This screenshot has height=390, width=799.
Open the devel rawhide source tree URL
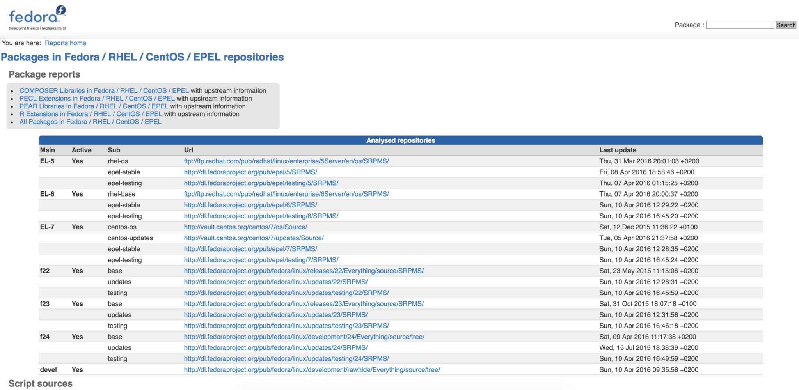pos(312,369)
